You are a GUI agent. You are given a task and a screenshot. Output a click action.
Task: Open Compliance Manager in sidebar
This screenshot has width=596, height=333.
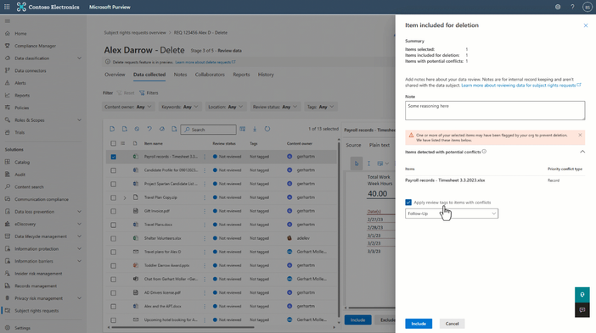[x=35, y=46]
